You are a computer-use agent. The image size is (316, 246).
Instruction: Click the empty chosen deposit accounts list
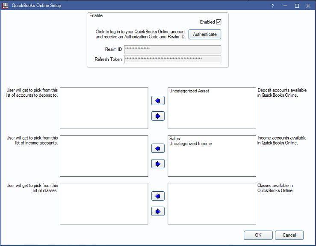click(104, 108)
